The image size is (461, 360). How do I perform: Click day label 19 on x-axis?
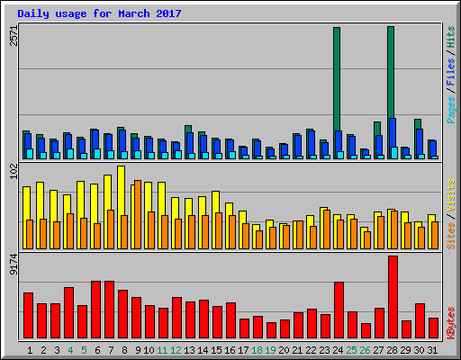pyautogui.click(x=270, y=350)
